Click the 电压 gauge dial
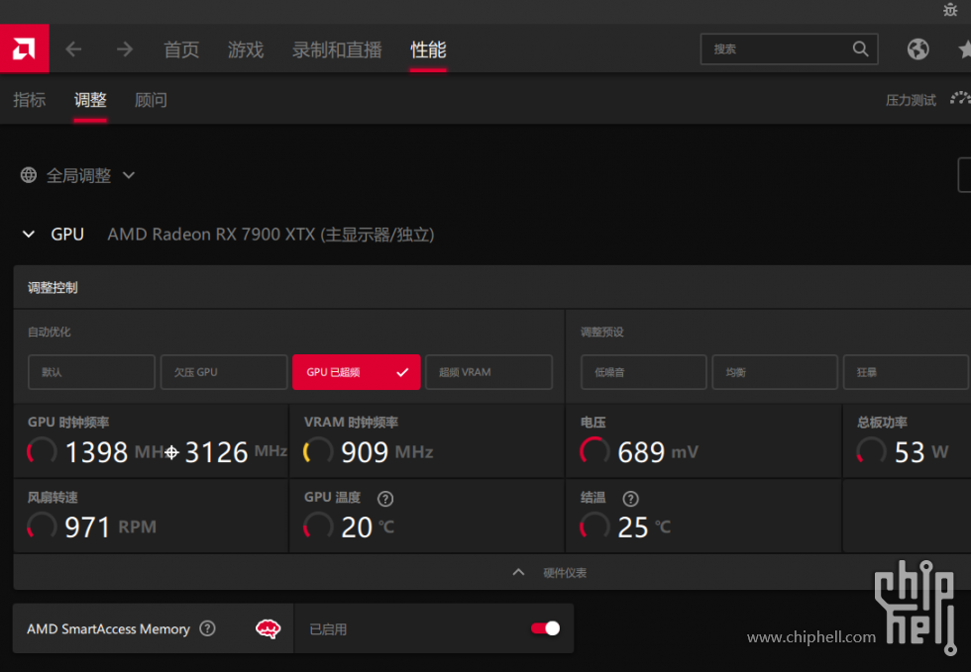Screen dimensions: 971x672 594,451
